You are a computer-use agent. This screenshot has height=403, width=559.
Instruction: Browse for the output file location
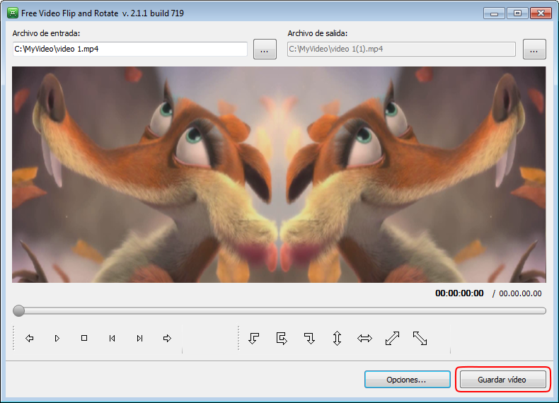(x=534, y=49)
